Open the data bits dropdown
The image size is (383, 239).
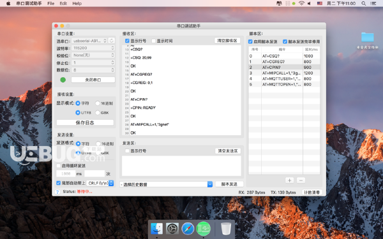93,70
